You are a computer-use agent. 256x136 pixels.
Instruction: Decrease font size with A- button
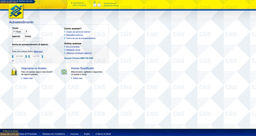point(99,5)
